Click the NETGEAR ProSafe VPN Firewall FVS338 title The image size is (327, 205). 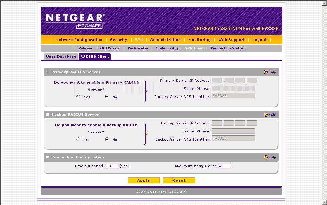click(236, 29)
